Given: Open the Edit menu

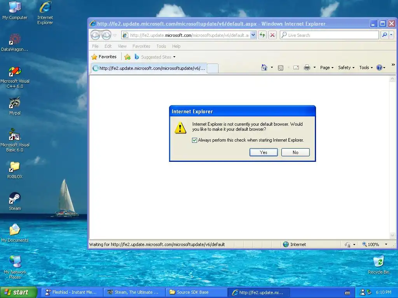Looking at the screenshot, I should 108,46.
